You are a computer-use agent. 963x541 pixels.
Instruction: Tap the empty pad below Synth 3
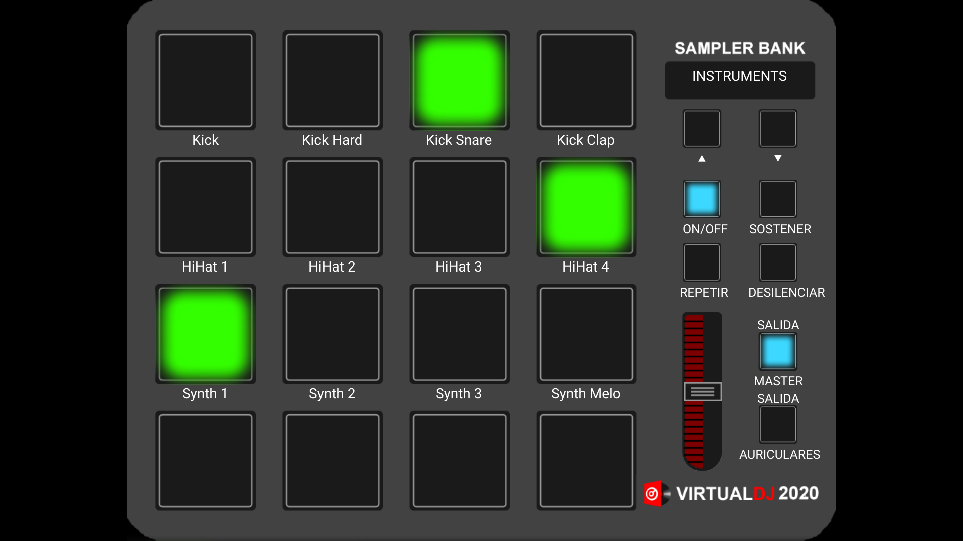coord(459,460)
